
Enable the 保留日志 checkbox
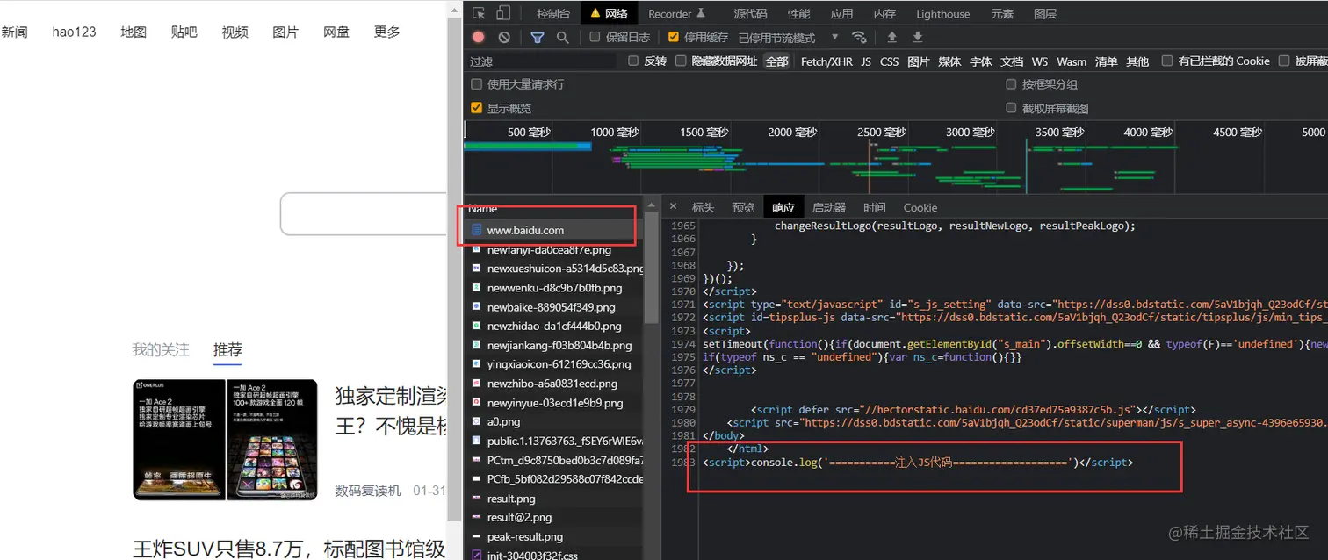tap(595, 37)
